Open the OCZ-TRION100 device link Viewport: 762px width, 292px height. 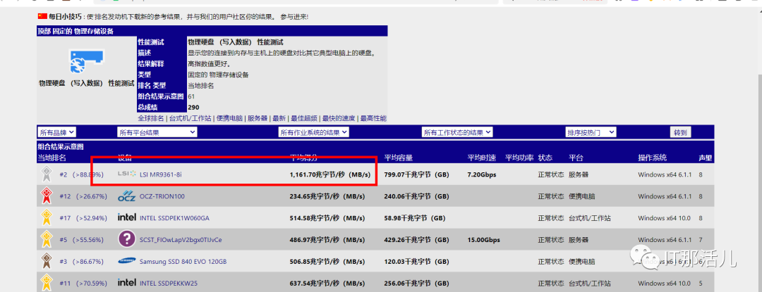click(162, 196)
